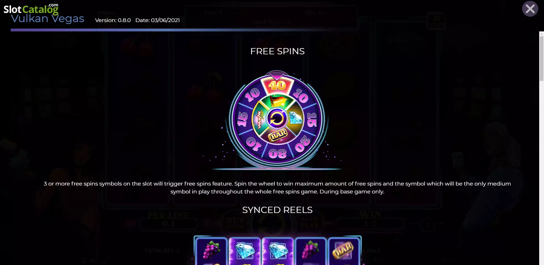Open the SlotCatalog.com logo link

[x=31, y=9]
